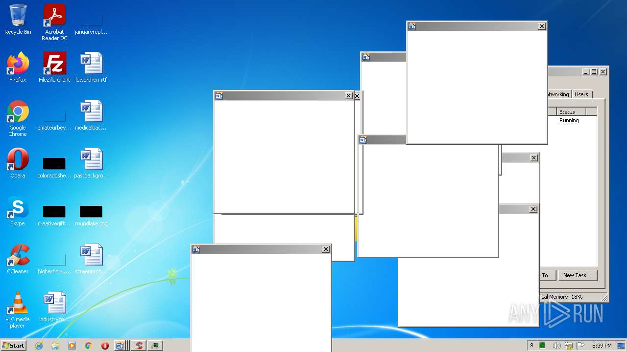Select the Running status row
Viewport: 627px width, 352px height.
coord(569,120)
